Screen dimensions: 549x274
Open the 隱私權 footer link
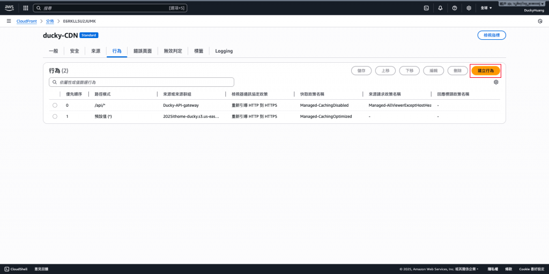493,269
